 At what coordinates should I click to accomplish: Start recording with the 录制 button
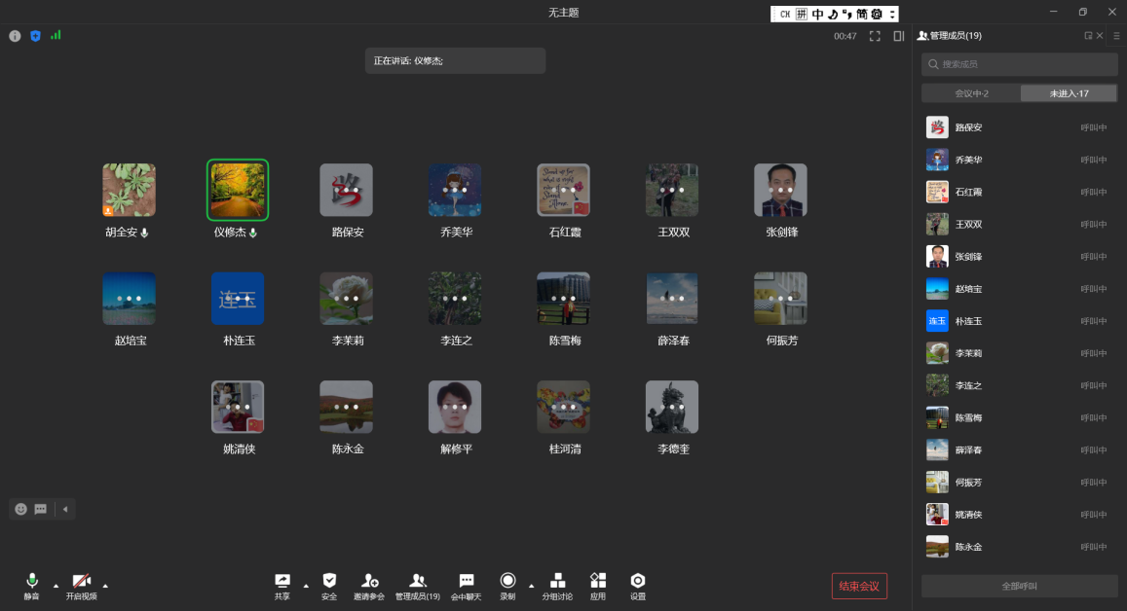coord(507,581)
